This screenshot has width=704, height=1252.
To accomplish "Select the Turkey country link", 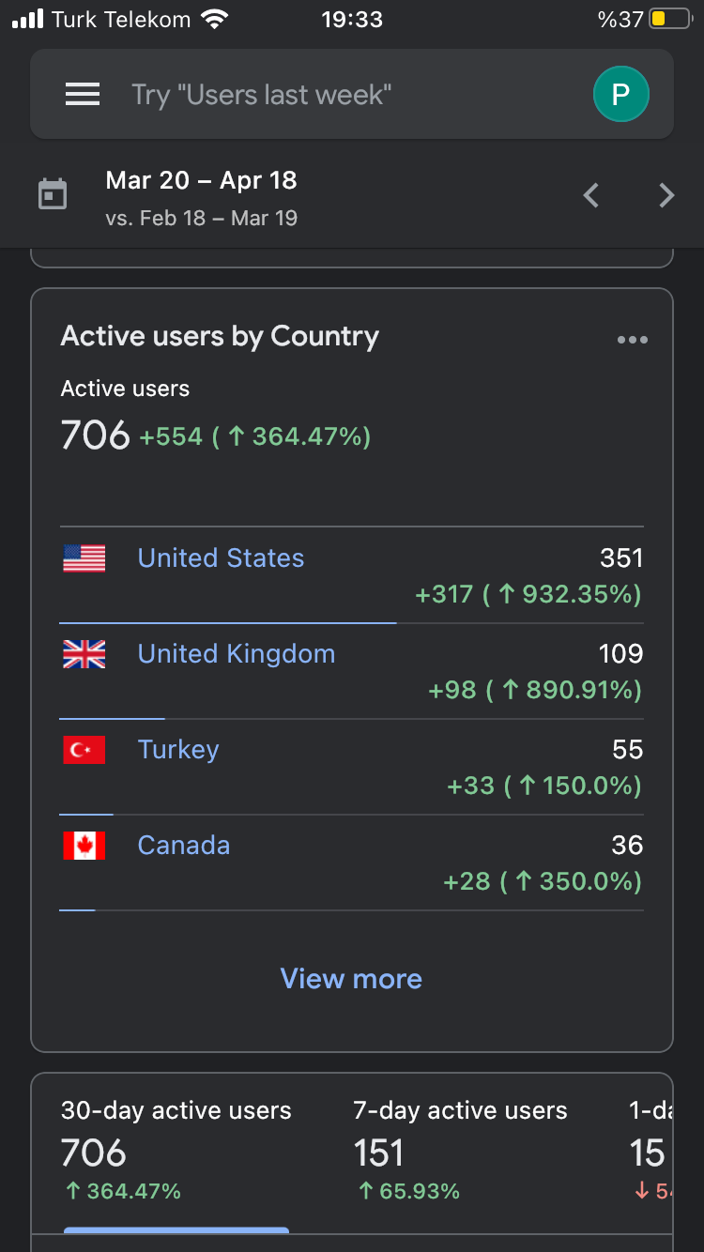I will [178, 750].
